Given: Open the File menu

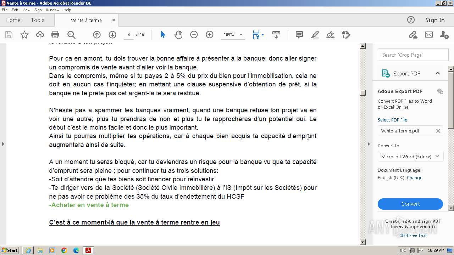Looking at the screenshot, I should click(5, 10).
